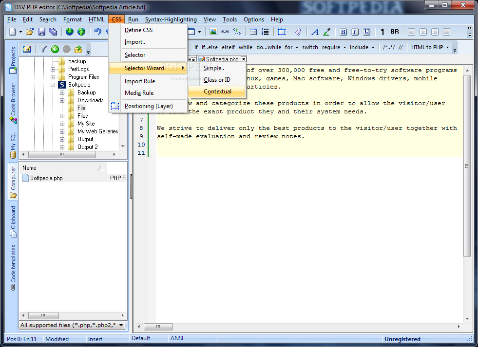The height and width of the screenshot is (347, 478).
Task: Open the 'require' dropdown arrow
Action: 344,48
